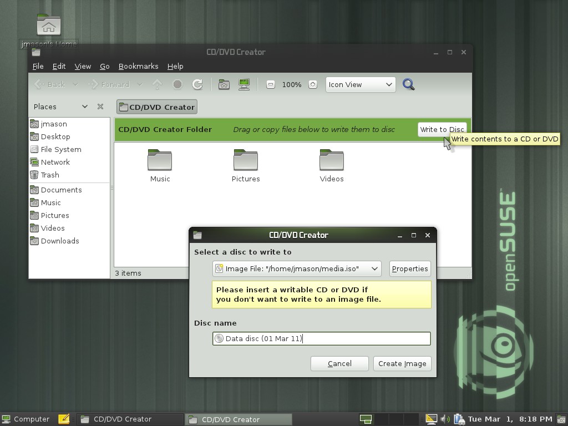
Task: Open the Go menu
Action: tap(104, 66)
